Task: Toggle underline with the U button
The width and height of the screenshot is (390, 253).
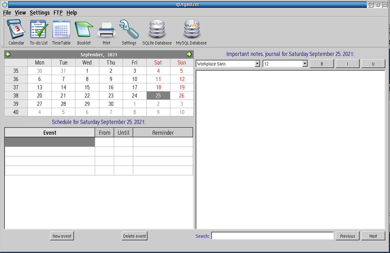Action: tap(373, 64)
